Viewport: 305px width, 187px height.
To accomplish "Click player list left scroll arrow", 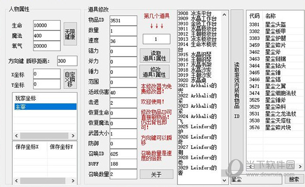I will 16,136.
